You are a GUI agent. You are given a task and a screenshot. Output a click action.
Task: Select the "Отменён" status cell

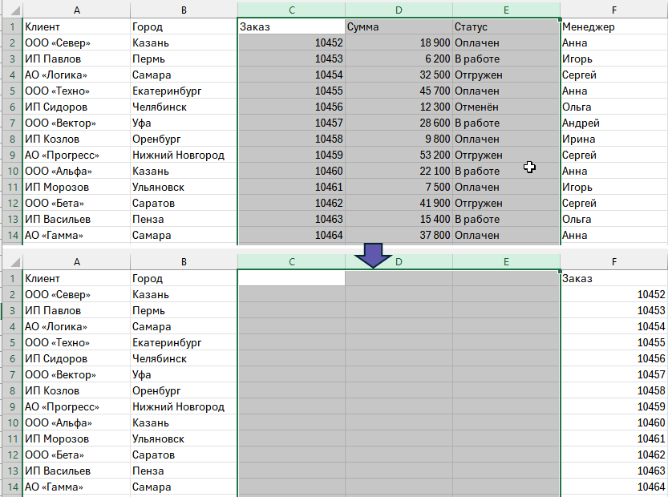pos(506,107)
